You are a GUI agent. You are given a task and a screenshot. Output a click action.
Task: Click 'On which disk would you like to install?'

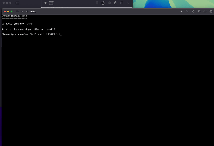tap(28, 29)
